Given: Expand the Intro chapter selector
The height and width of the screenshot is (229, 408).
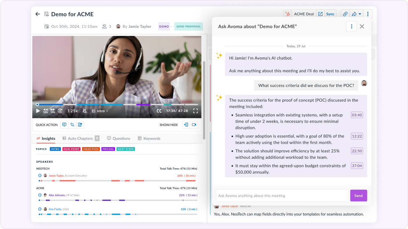Looking at the screenshot, I should (x=100, y=111).
